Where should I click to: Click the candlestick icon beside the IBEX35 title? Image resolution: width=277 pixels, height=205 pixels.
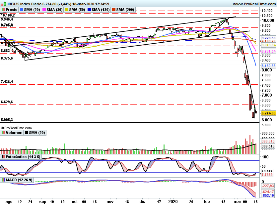(4, 3)
